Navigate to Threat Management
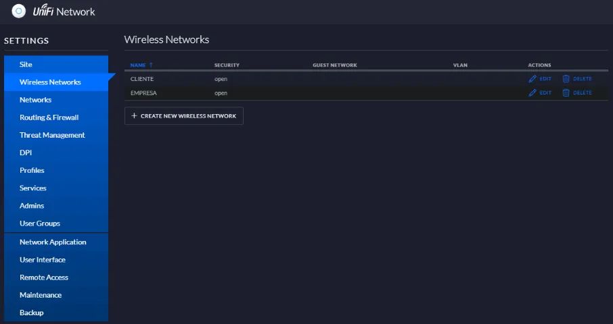This screenshot has width=613, height=324. (x=52, y=135)
